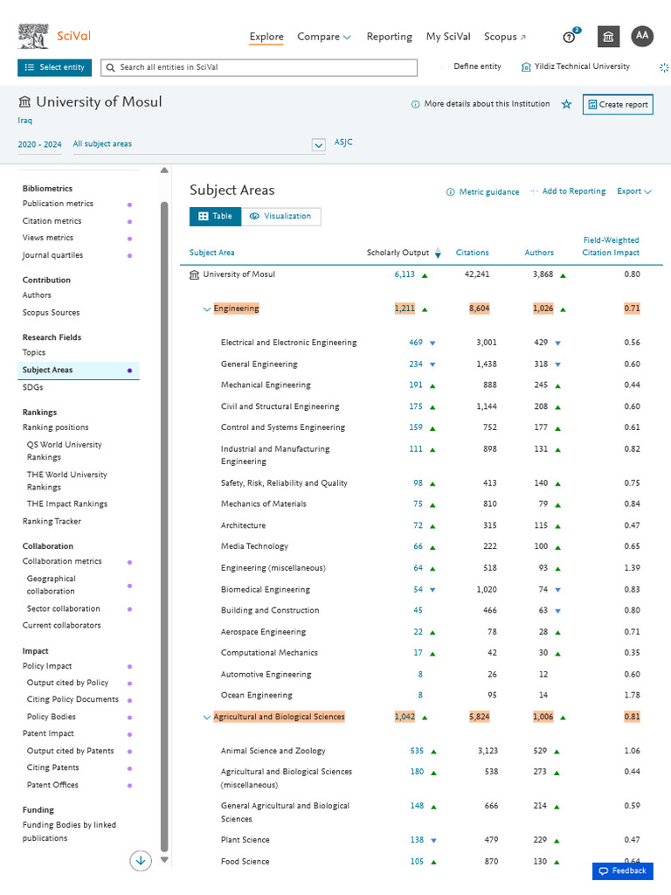
Task: Favorite University of Mosul with star icon
Action: (x=566, y=104)
